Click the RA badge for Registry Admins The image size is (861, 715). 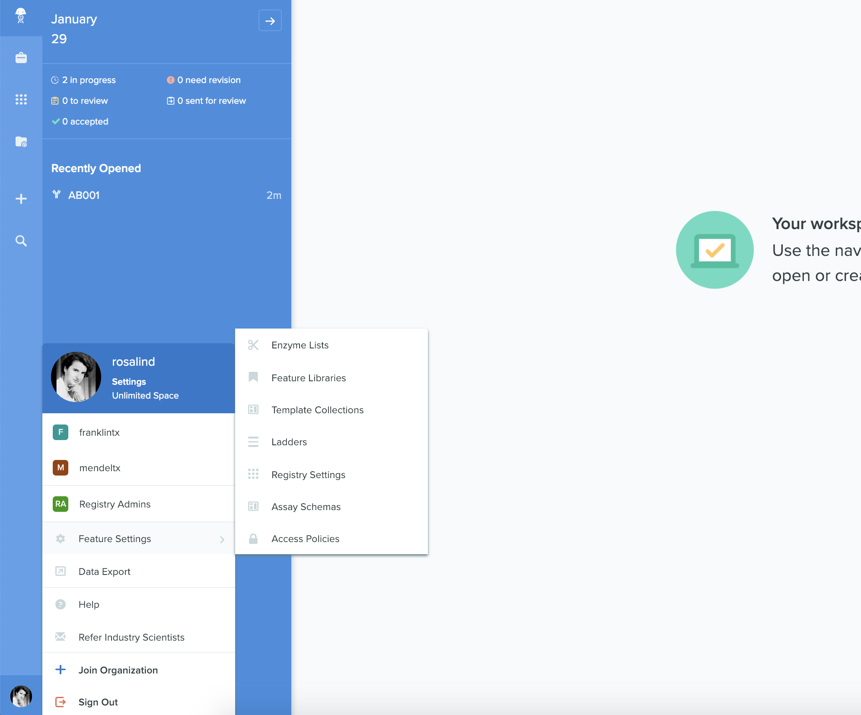pyautogui.click(x=61, y=504)
